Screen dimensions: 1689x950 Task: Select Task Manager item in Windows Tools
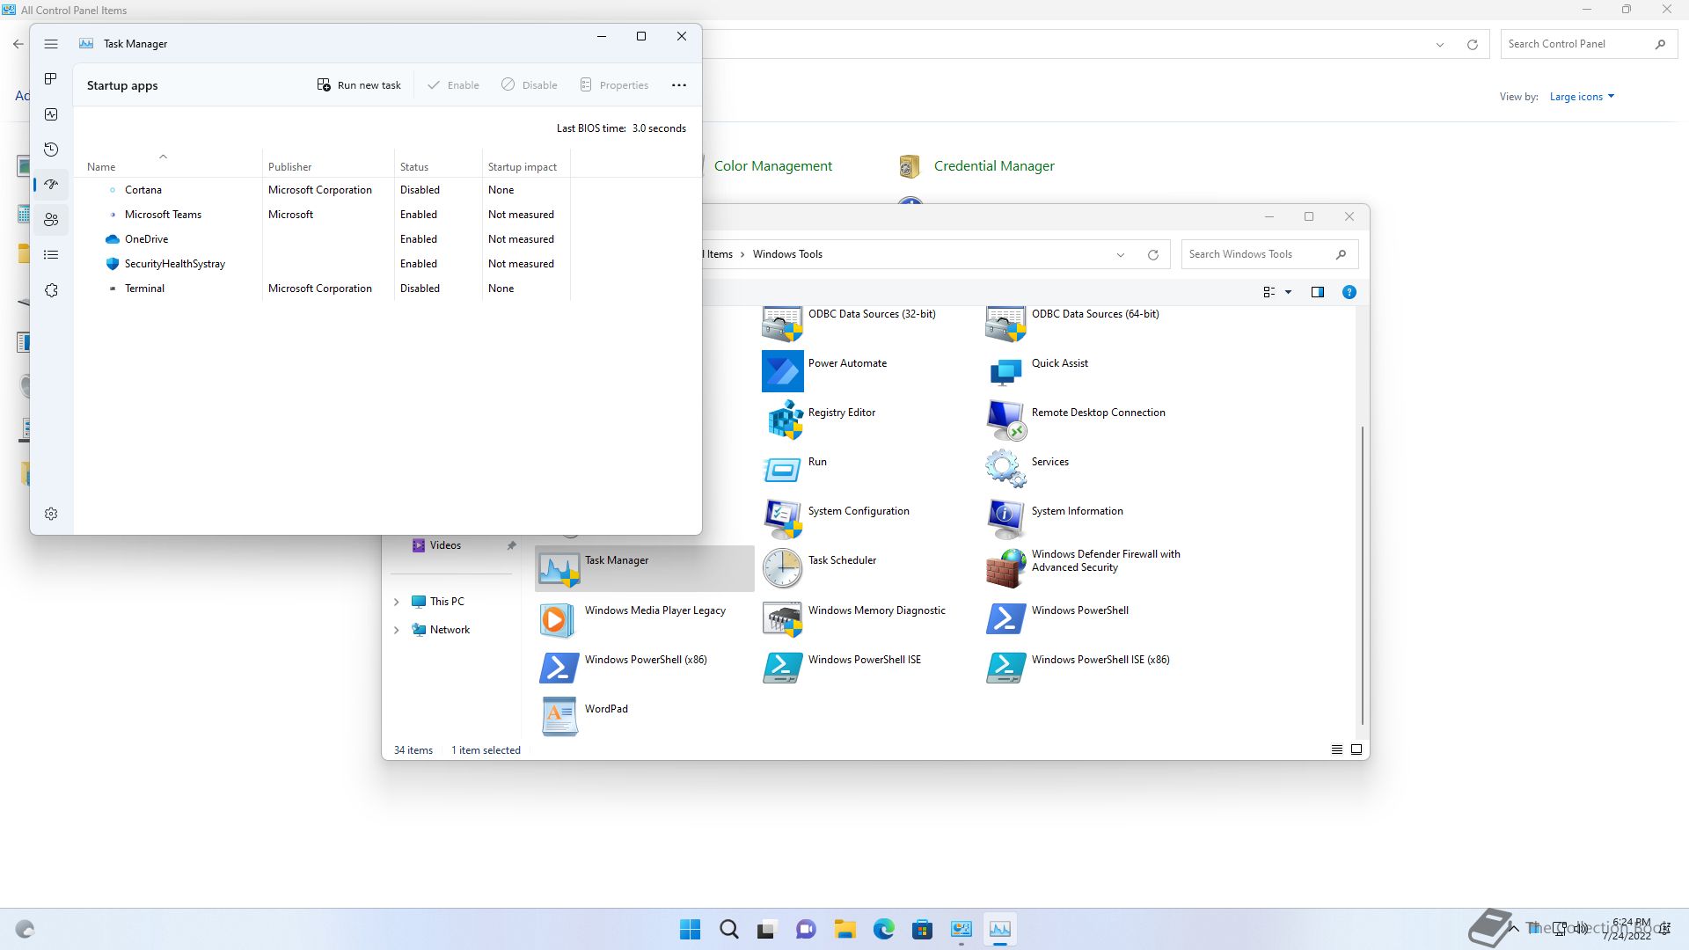pyautogui.click(x=645, y=568)
